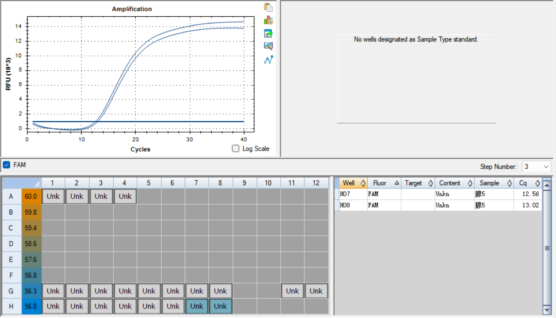
Task: Click the 56.0 temperature cell for row H
Action: (x=31, y=306)
